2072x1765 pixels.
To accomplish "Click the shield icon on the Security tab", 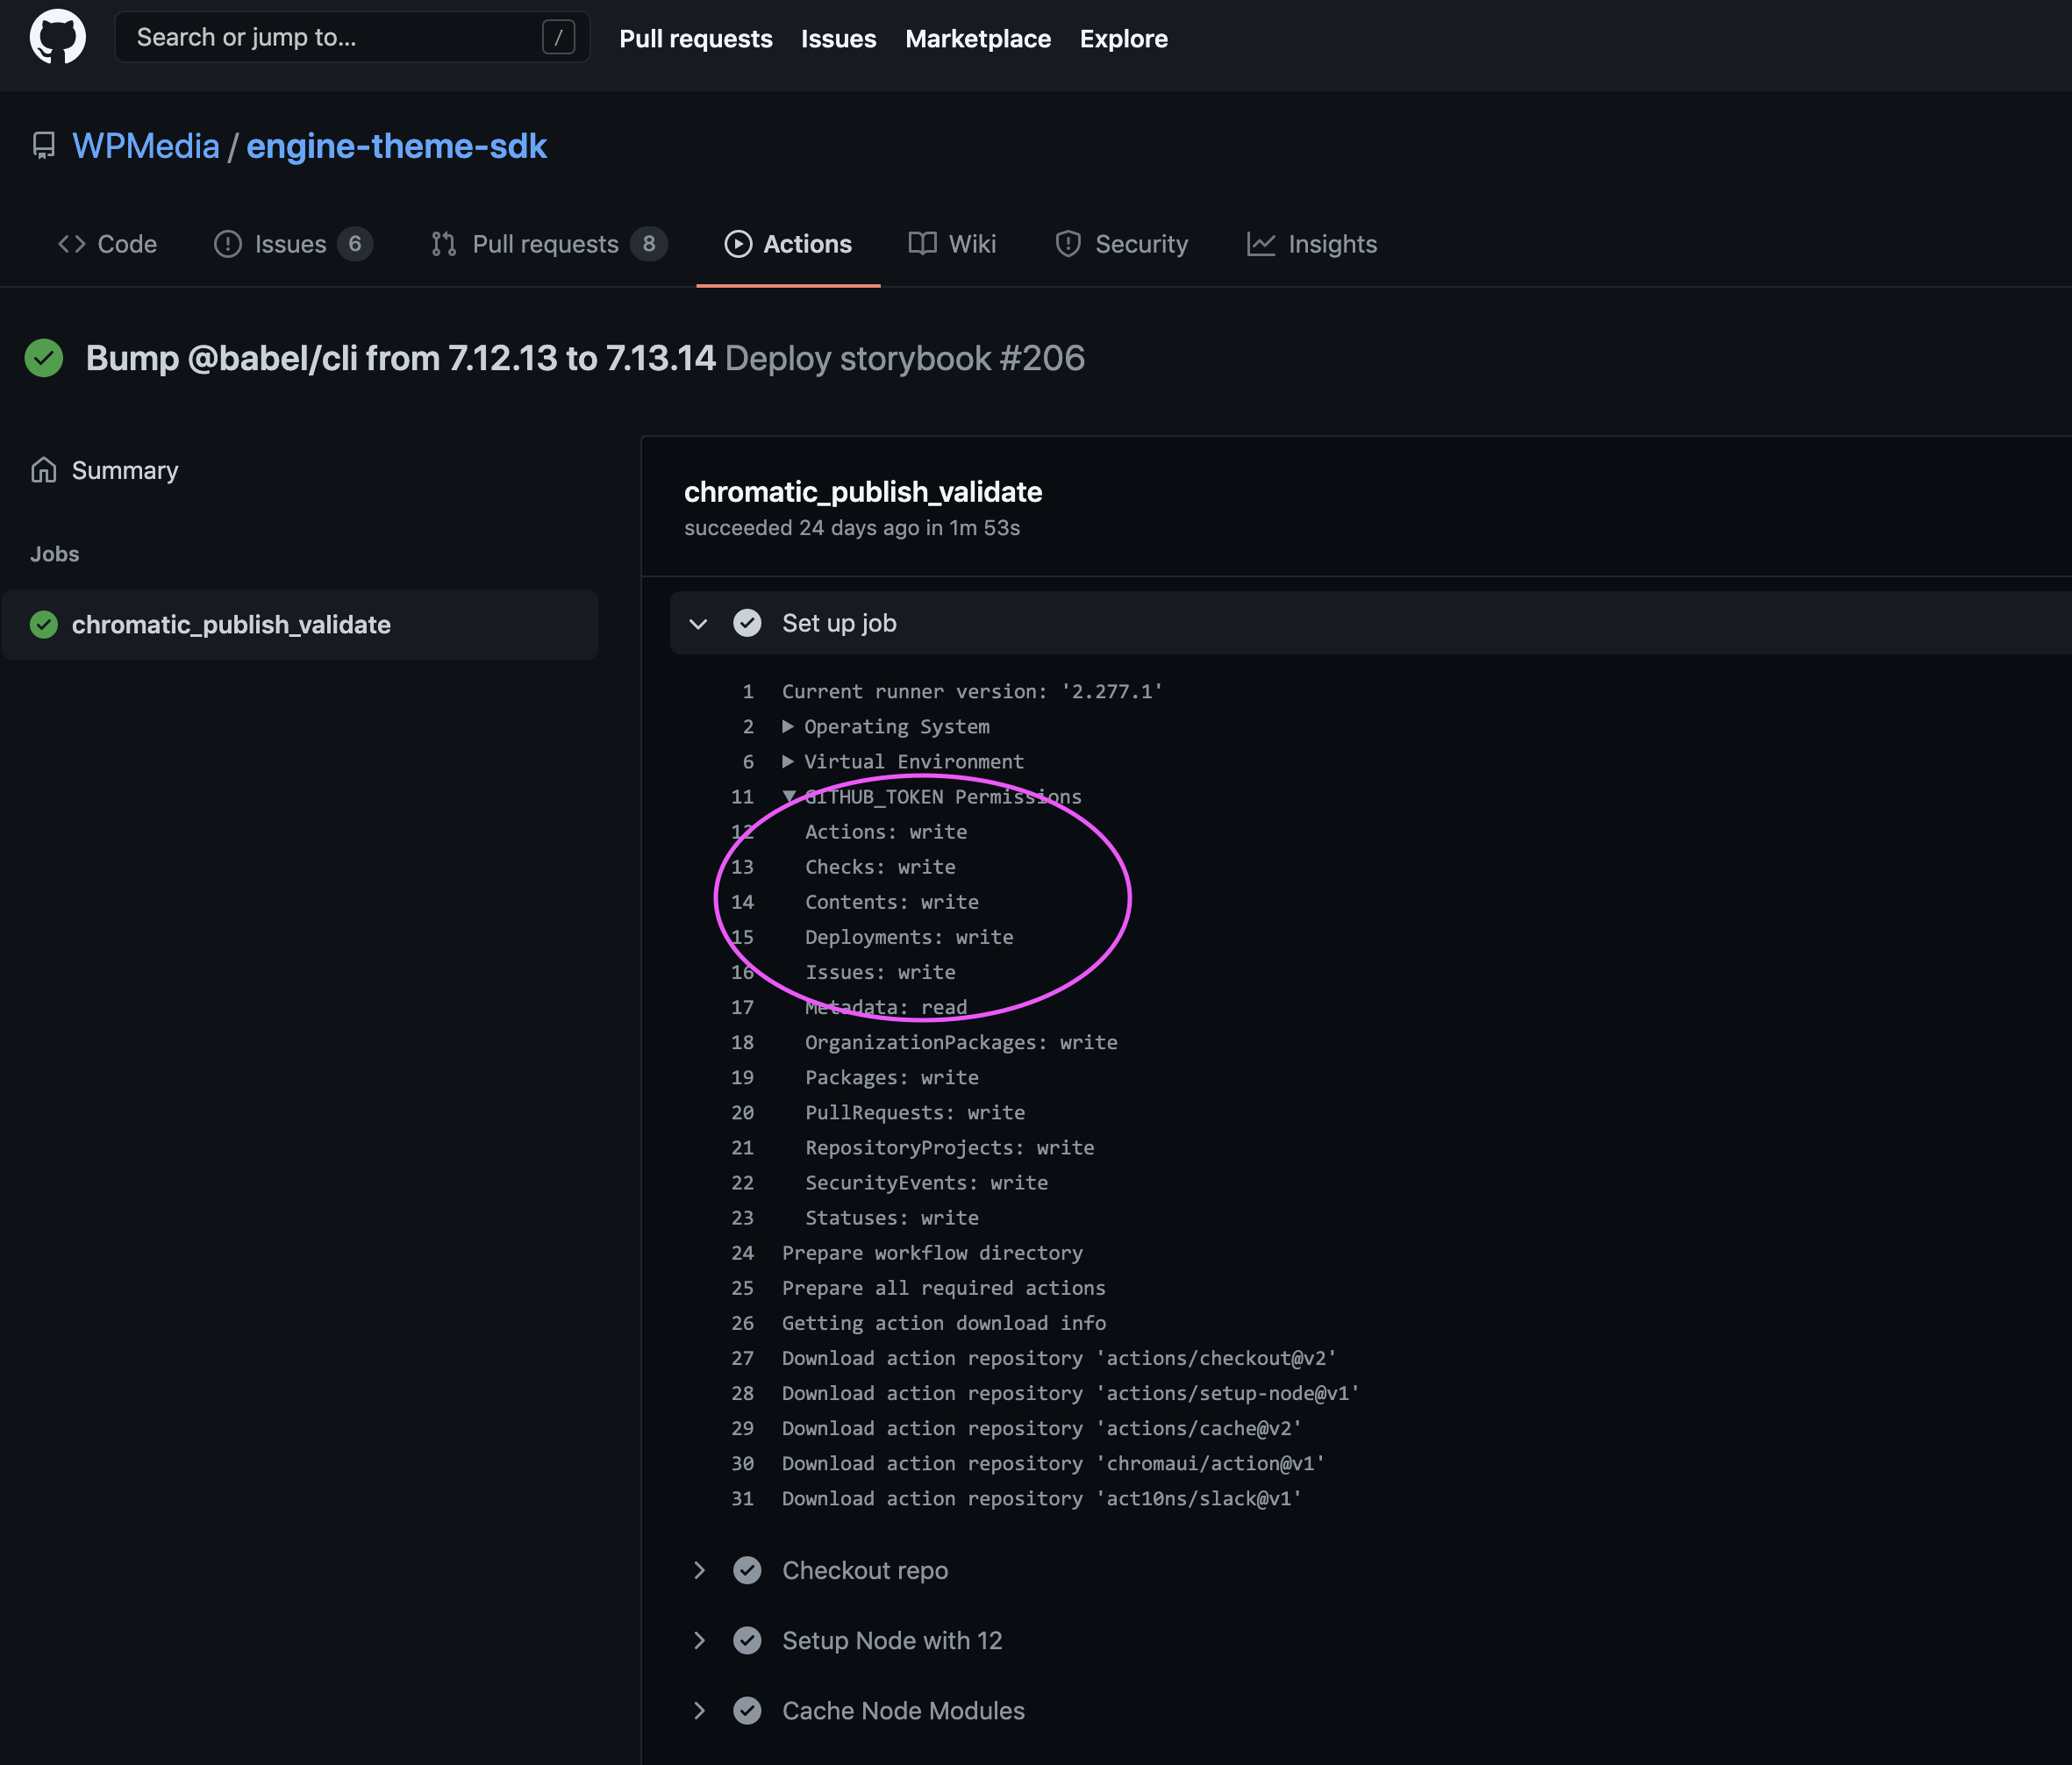I will coord(1068,244).
